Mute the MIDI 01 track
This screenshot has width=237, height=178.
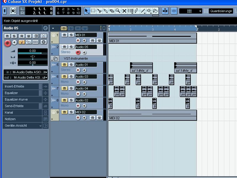coord(64,35)
